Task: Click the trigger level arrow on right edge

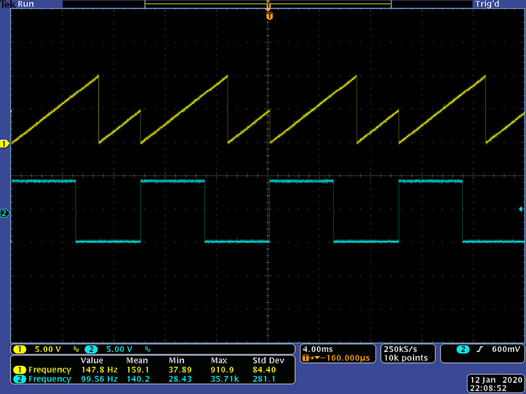Action: (521, 209)
